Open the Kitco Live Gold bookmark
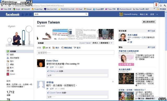 pyautogui.click(x=50, y=9)
